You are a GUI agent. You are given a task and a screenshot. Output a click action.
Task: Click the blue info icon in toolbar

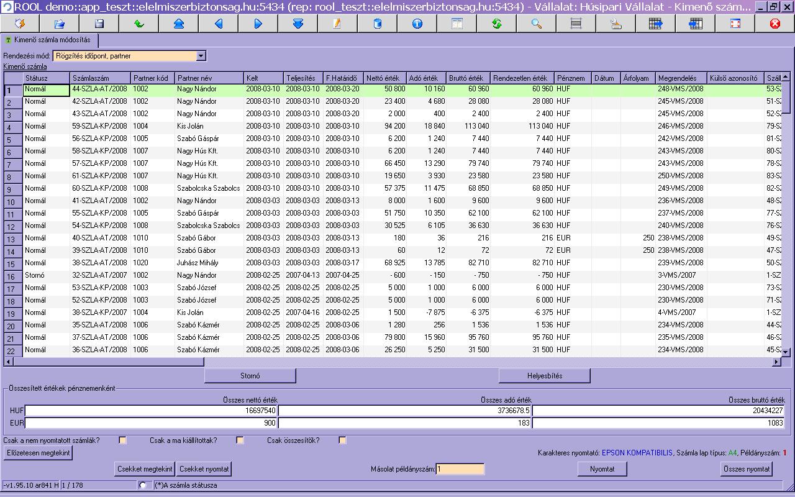(x=417, y=24)
